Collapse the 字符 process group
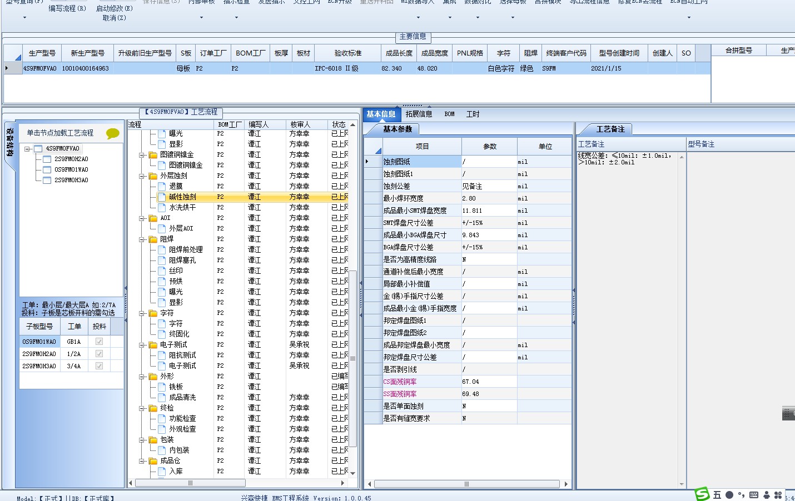 (x=142, y=313)
